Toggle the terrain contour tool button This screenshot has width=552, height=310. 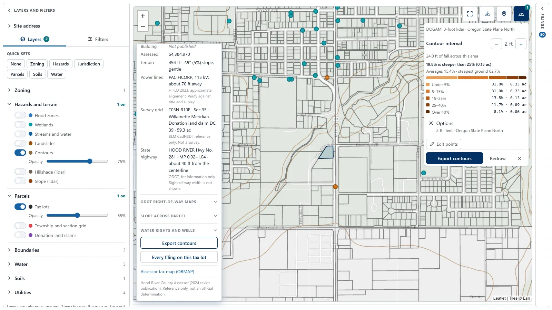521,14
